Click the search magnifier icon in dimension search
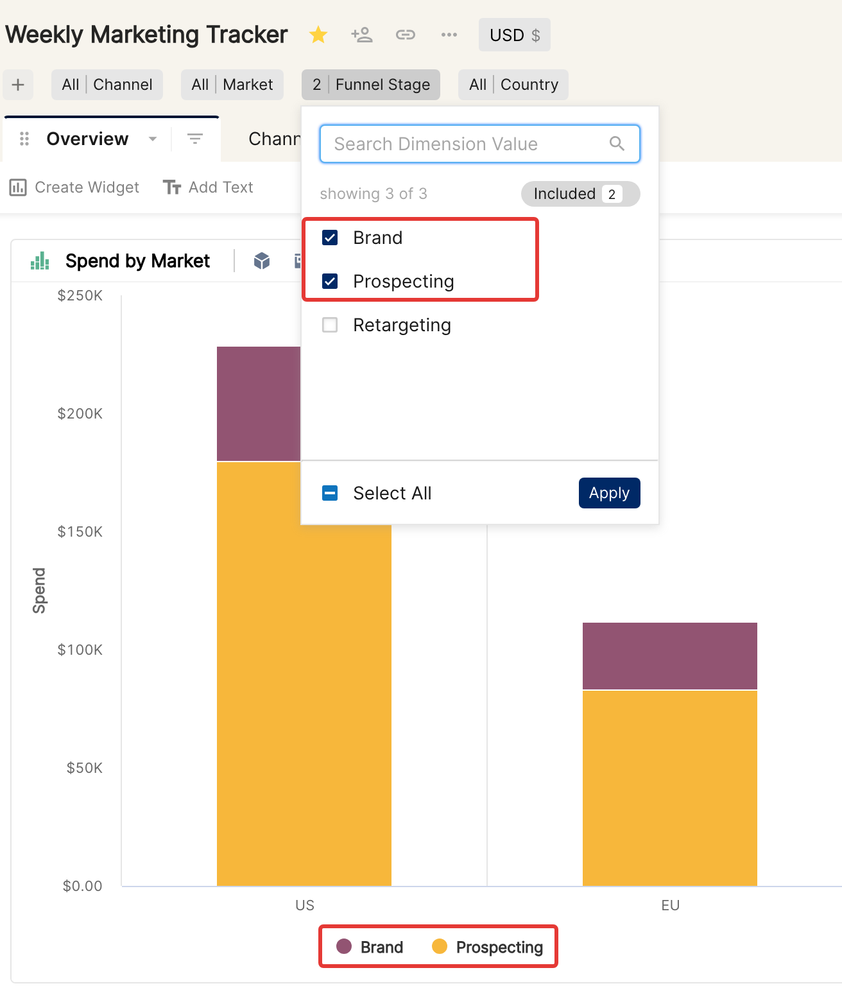Image resolution: width=842 pixels, height=986 pixels. pos(617,144)
